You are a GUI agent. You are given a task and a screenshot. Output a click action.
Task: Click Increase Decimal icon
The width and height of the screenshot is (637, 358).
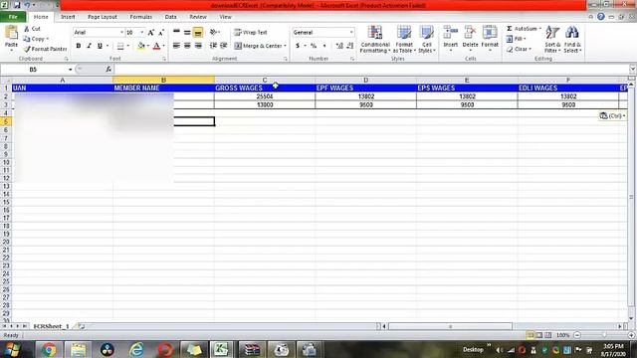tap(339, 46)
